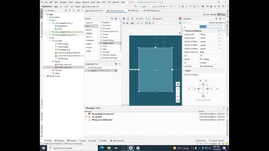Open the Build menu
Screen dimensions: 269x151
pyautogui.click(x=93, y=2)
